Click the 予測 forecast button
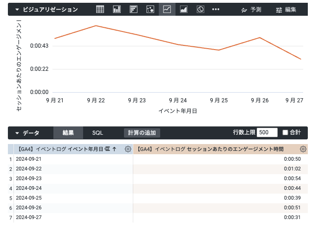Image resolution: width=312 pixels, height=226 pixels. pos(251,9)
